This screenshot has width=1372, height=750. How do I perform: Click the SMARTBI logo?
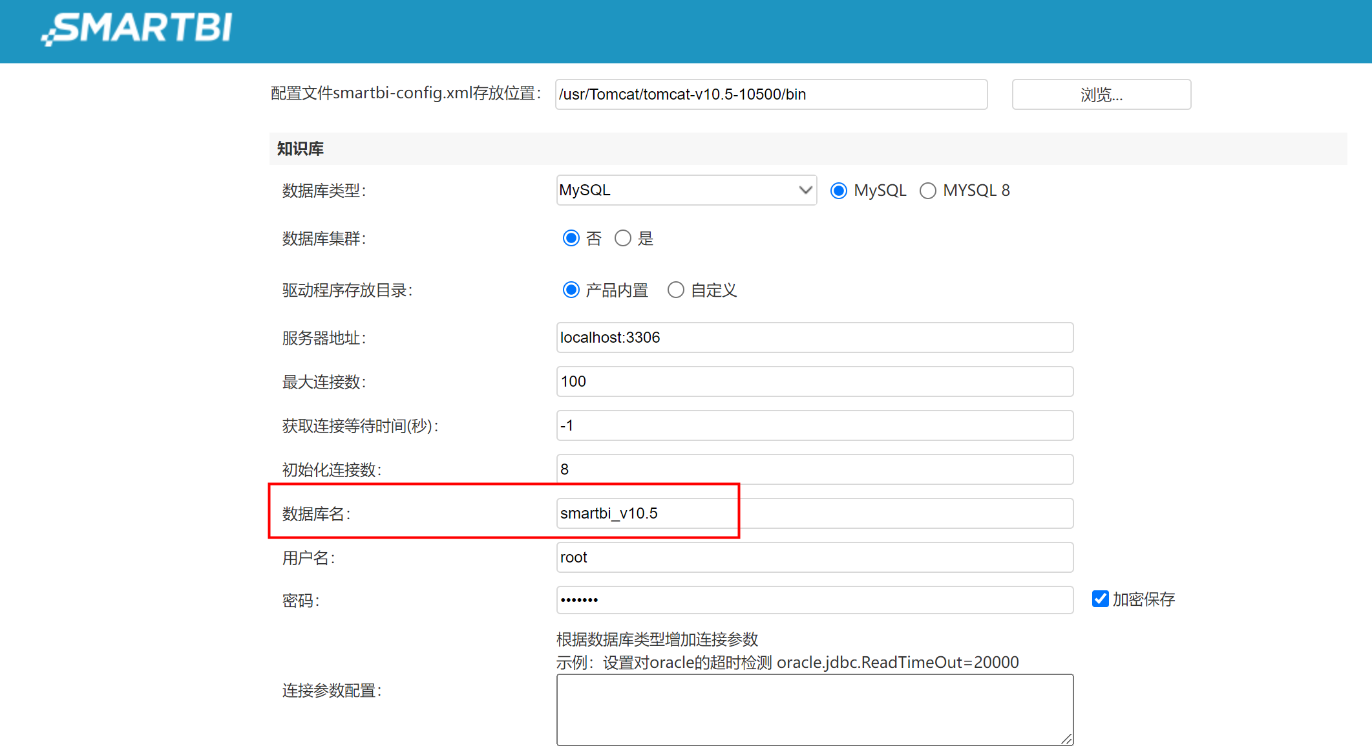[137, 29]
